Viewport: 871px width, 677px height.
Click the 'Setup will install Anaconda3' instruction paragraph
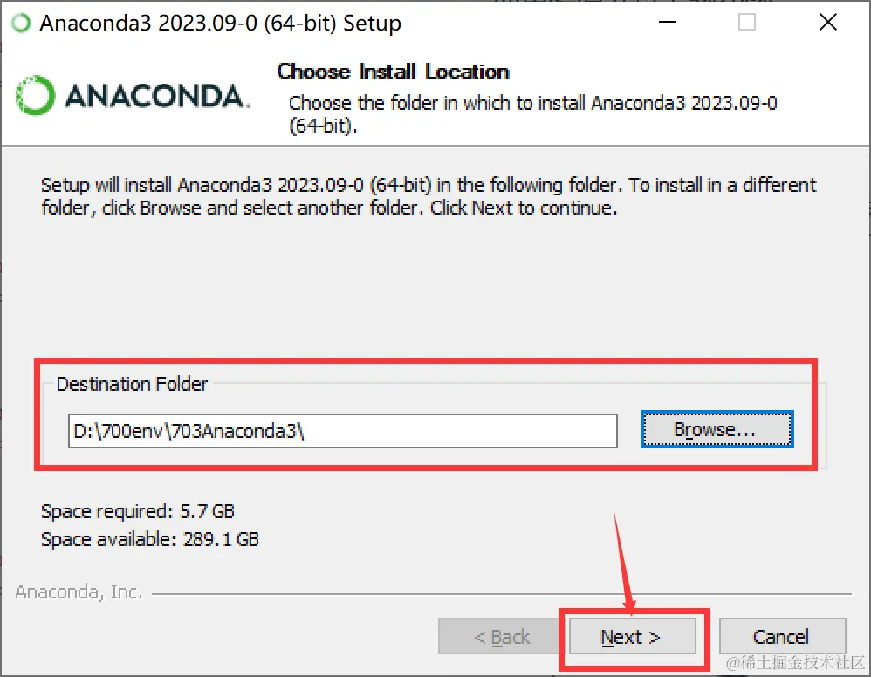429,196
